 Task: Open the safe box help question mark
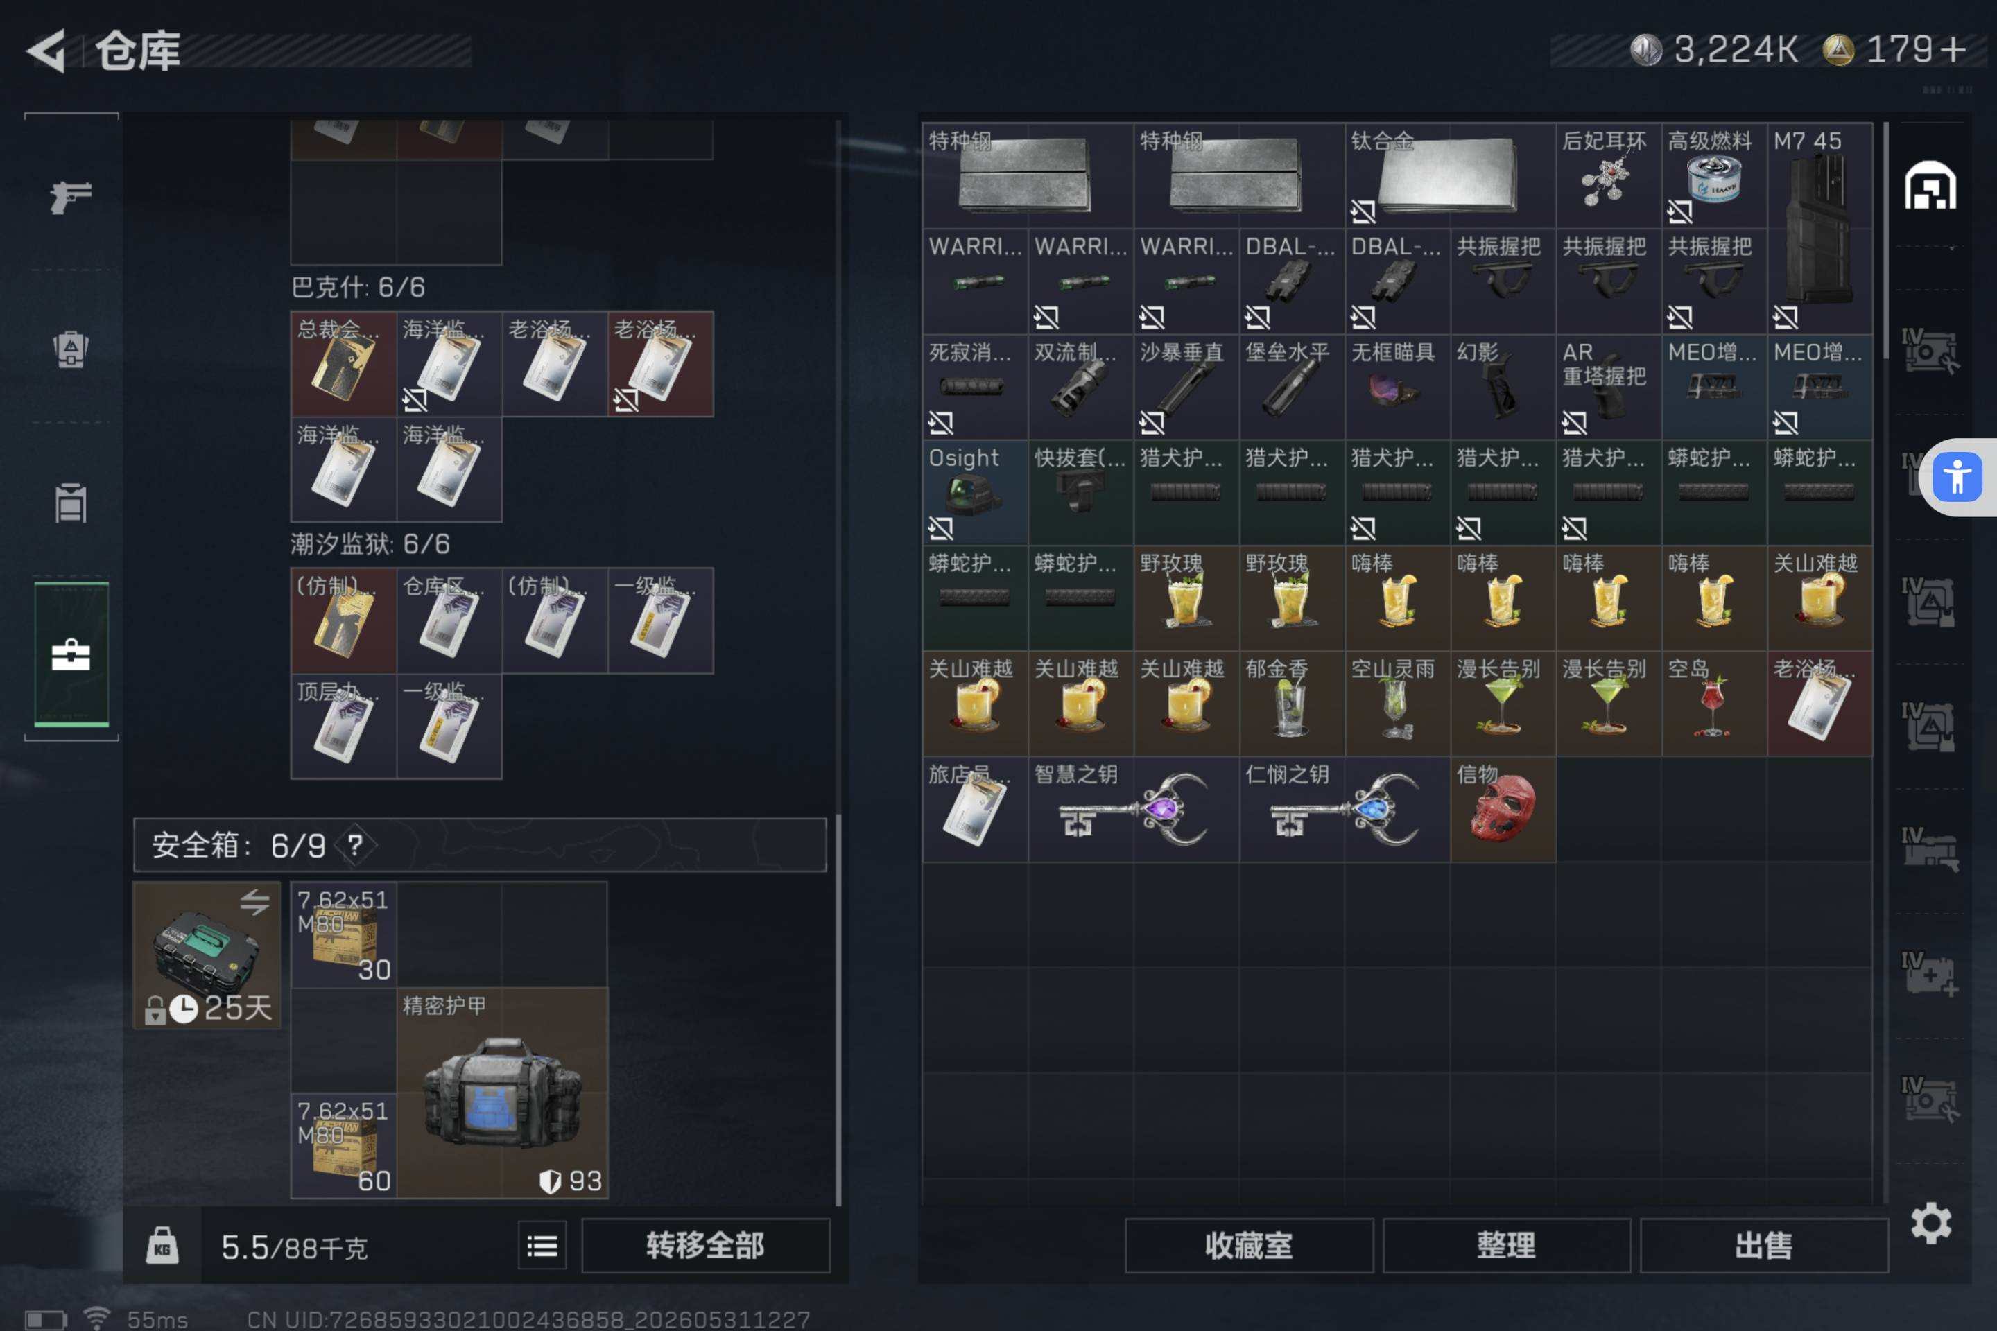click(x=355, y=844)
